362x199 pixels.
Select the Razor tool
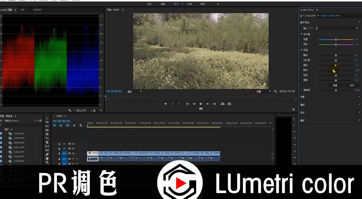tap(47, 142)
